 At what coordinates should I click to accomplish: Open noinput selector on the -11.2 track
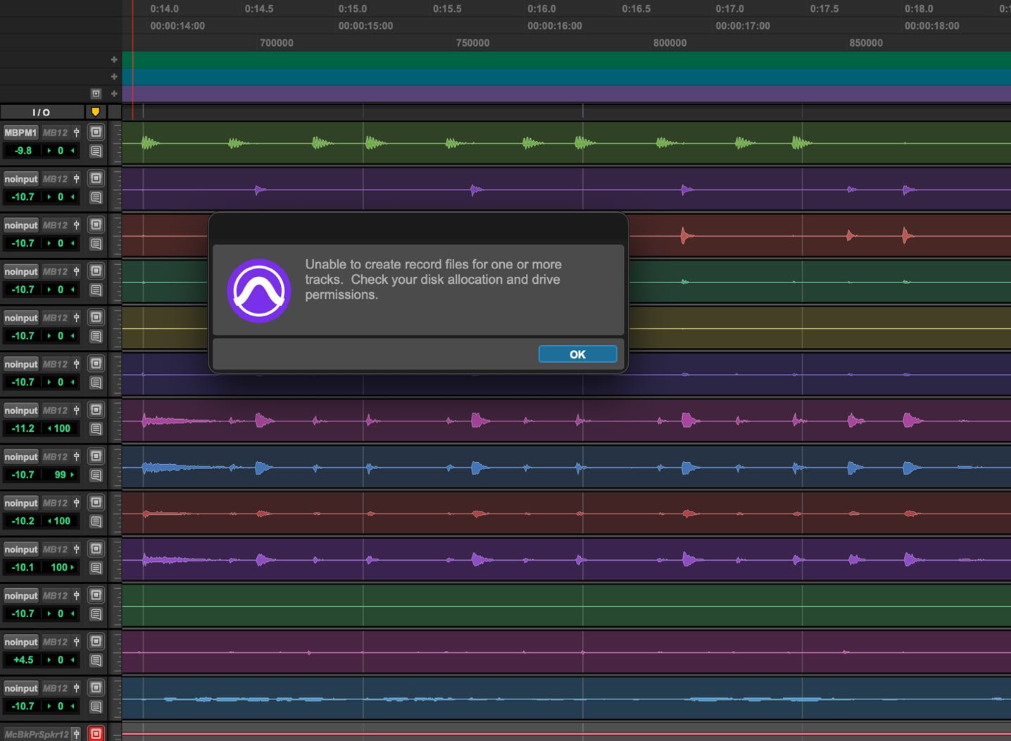click(x=20, y=411)
